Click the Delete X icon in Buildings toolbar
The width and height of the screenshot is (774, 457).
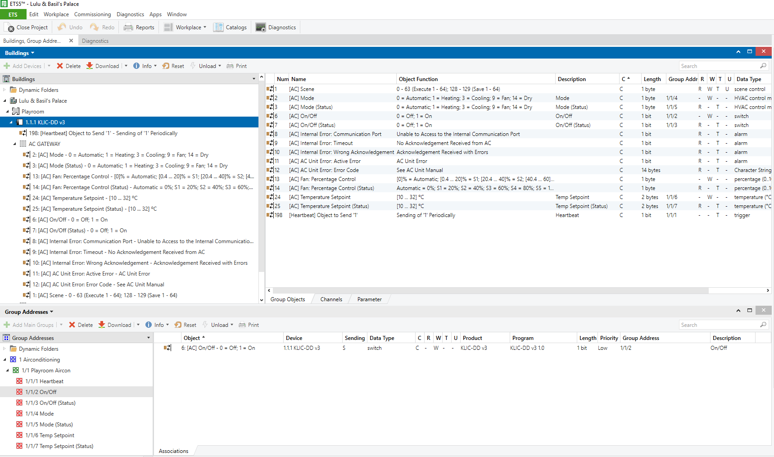(x=60, y=66)
